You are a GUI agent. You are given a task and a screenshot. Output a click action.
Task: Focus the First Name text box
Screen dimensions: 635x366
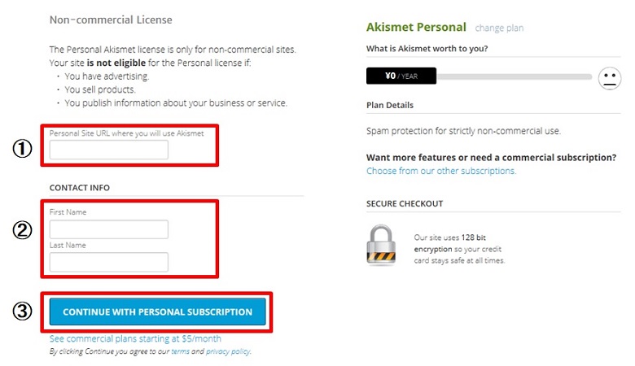(109, 229)
